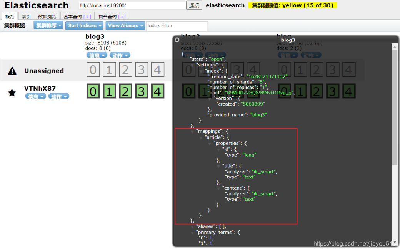Screen dimensions: 400x251
Task: Add a new 基本查询 tab with [+]
Action: pos(87,17)
